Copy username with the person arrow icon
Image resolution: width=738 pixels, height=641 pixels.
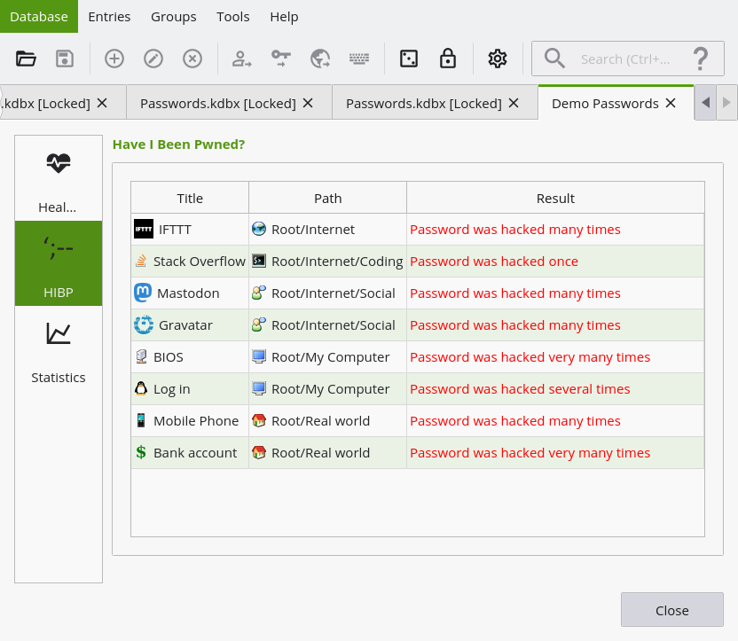(x=242, y=59)
